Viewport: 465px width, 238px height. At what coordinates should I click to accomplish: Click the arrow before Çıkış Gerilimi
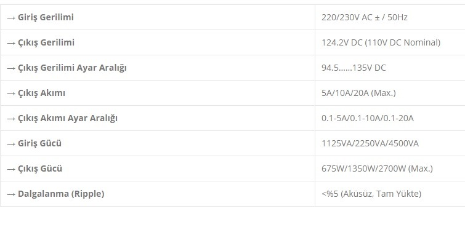(11, 43)
